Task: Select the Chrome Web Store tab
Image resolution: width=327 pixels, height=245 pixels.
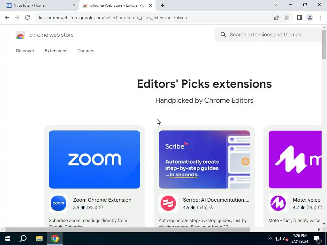Action: pyautogui.click(x=118, y=5)
